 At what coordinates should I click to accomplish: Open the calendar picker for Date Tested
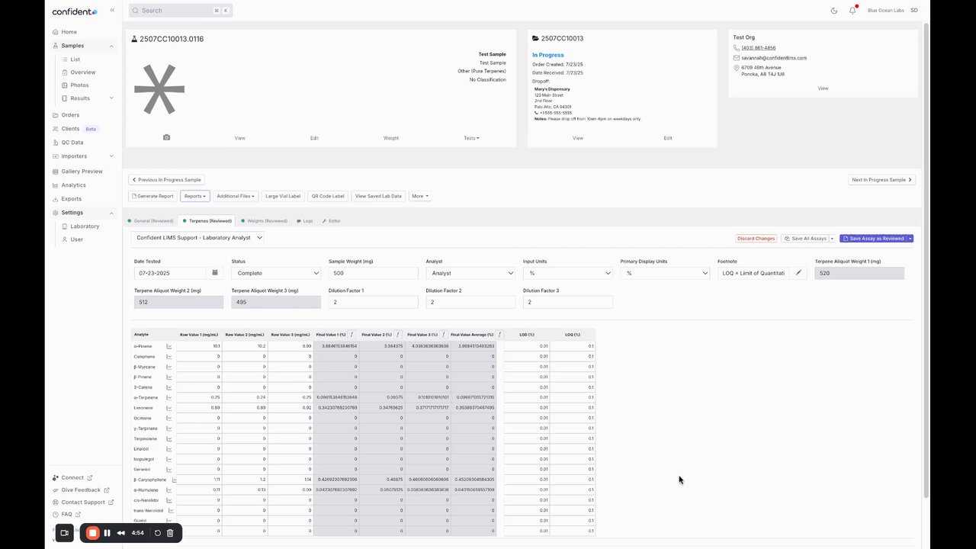click(x=215, y=272)
